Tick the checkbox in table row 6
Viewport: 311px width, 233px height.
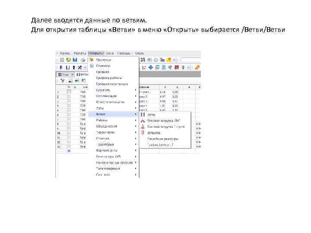69,114
